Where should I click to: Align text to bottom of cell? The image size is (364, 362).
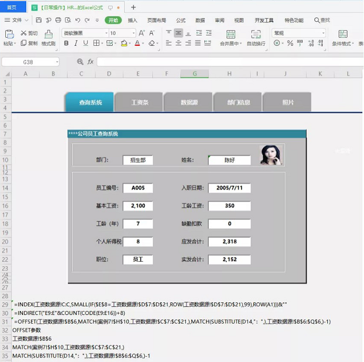(188, 33)
